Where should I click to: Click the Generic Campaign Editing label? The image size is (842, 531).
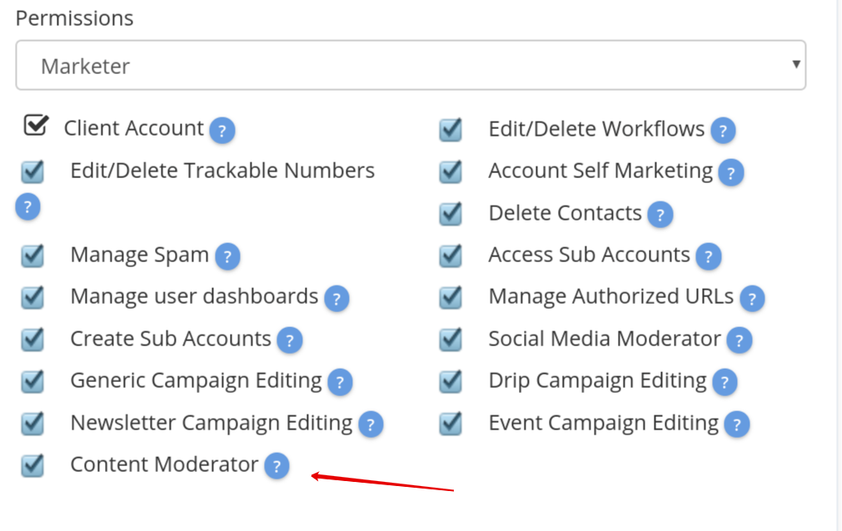coord(196,380)
